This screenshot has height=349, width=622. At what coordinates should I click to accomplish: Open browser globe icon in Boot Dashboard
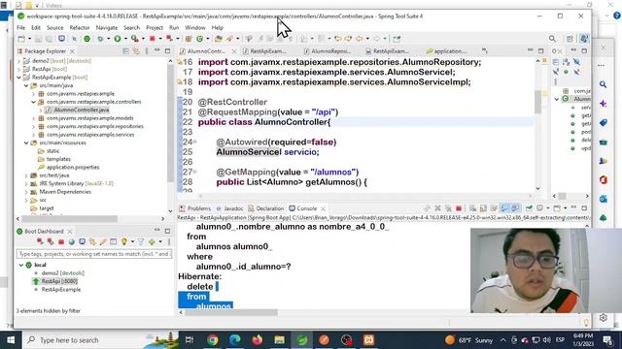[x=71, y=241]
